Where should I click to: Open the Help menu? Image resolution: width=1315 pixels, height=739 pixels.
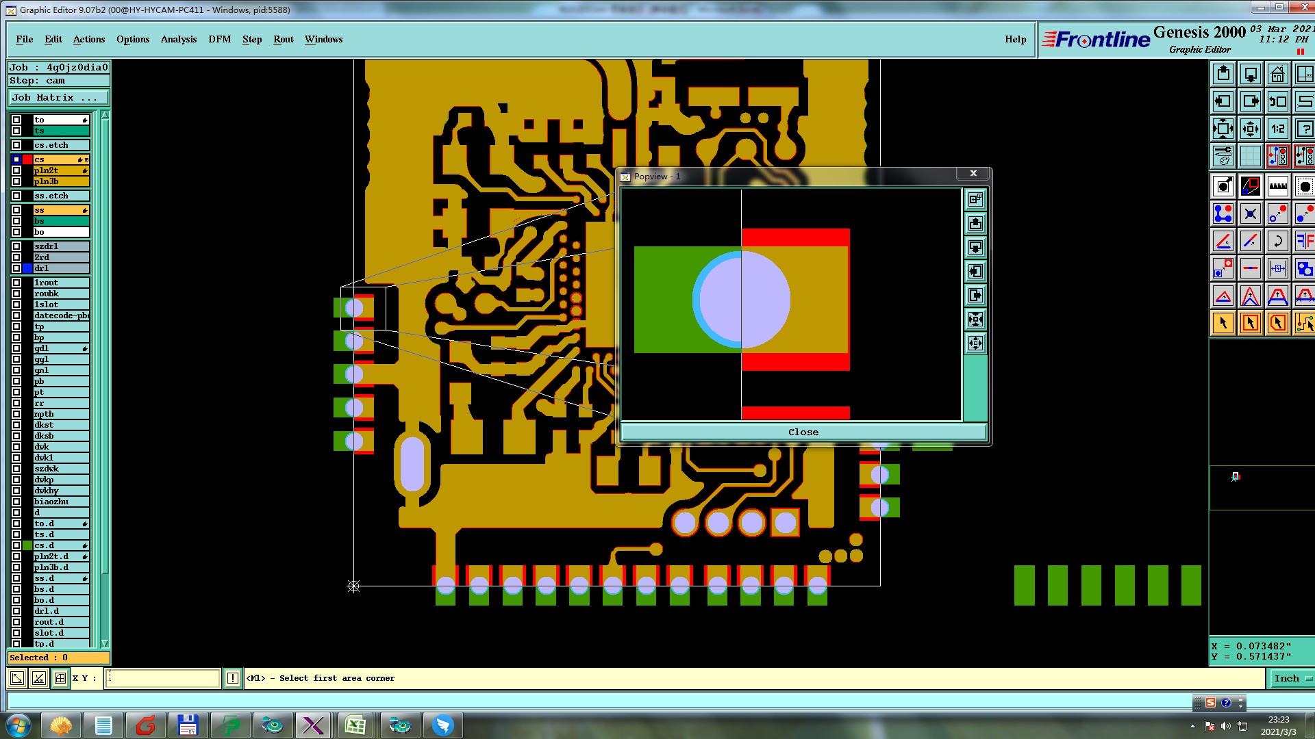(x=1016, y=39)
